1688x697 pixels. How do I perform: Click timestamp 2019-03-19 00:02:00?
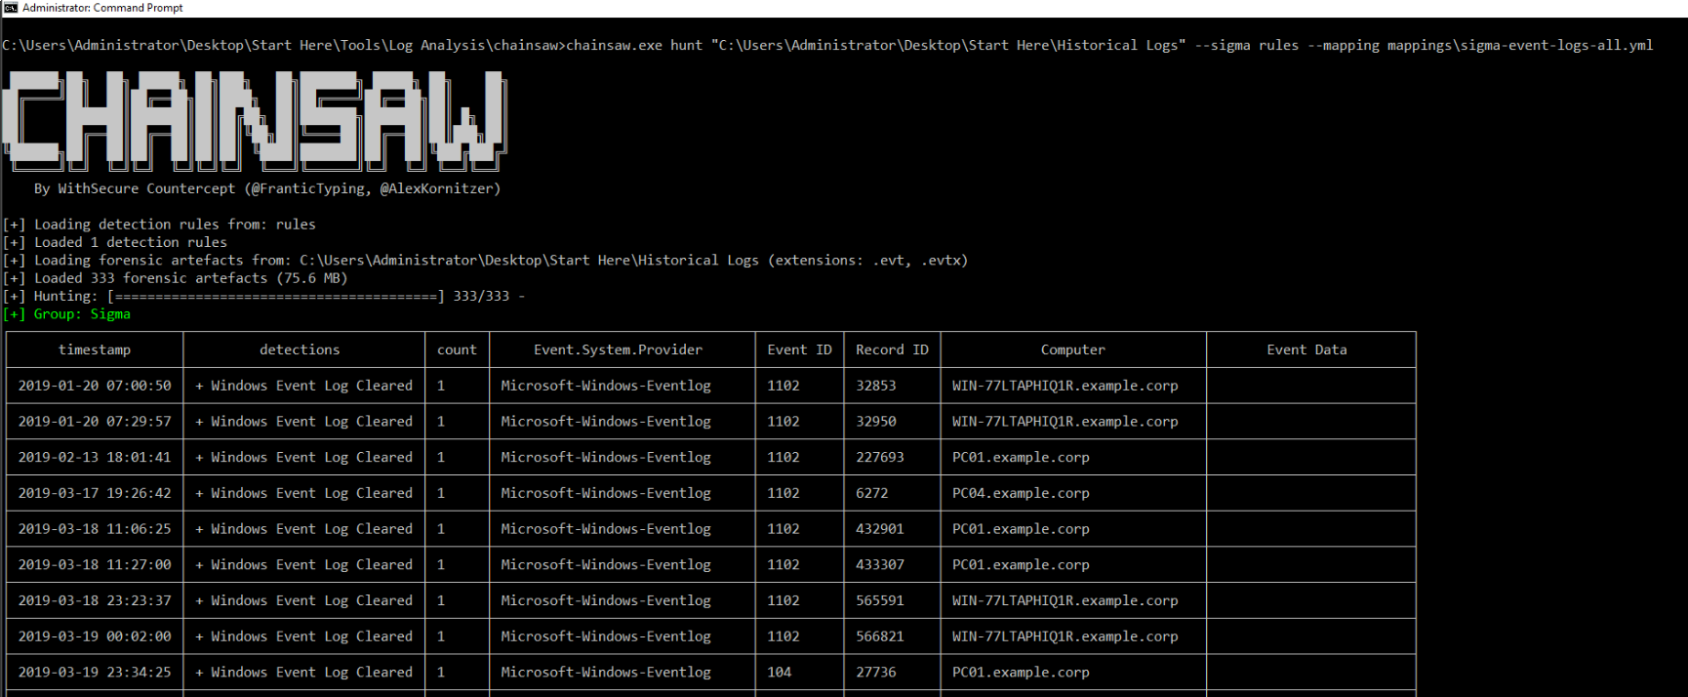click(95, 636)
